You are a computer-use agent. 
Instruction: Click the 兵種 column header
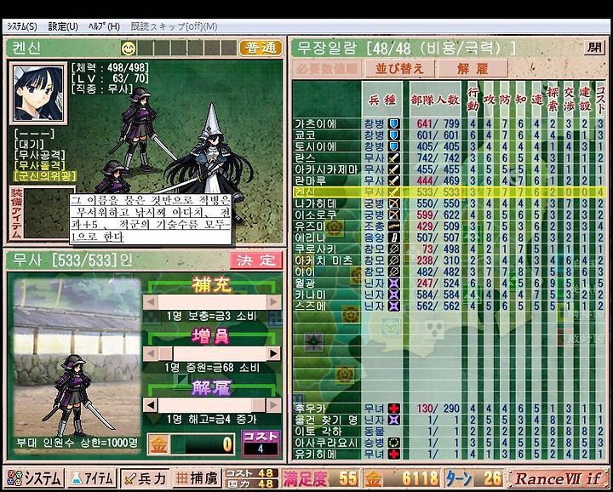pyautogui.click(x=382, y=100)
